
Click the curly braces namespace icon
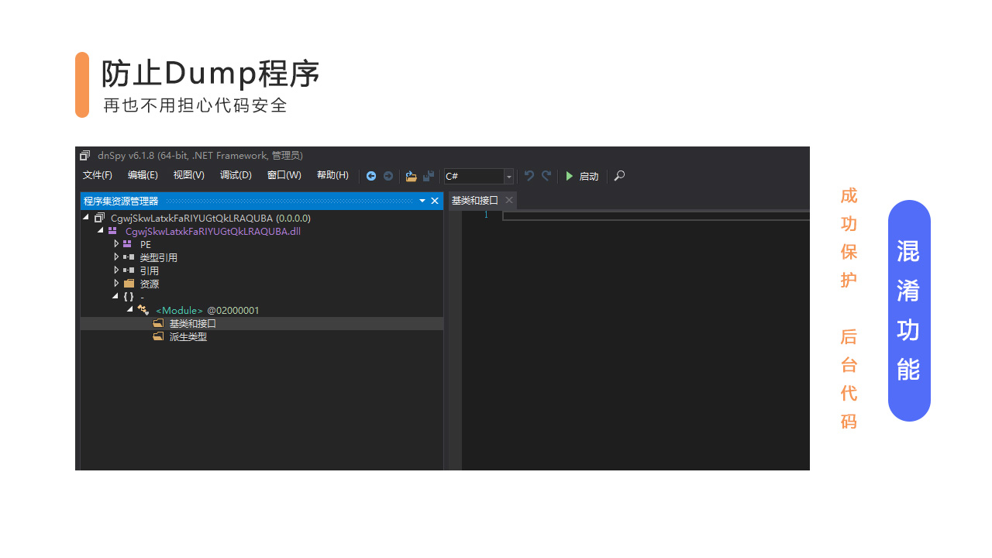pyautogui.click(x=129, y=297)
